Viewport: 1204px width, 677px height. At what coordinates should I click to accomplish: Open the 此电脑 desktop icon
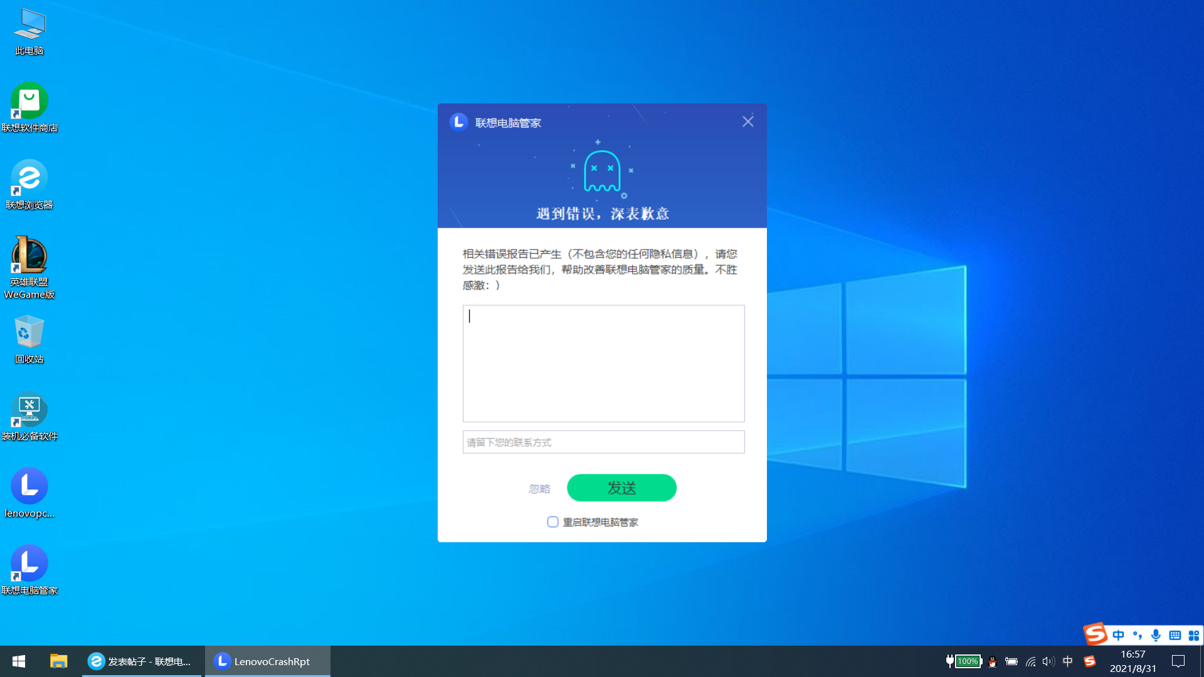(29, 31)
